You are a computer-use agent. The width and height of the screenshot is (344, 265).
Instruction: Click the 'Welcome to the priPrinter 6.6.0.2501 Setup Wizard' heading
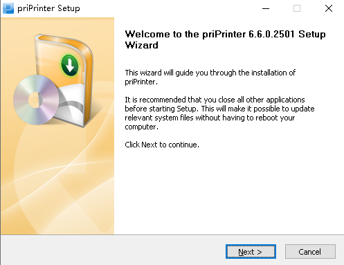pyautogui.click(x=225, y=39)
